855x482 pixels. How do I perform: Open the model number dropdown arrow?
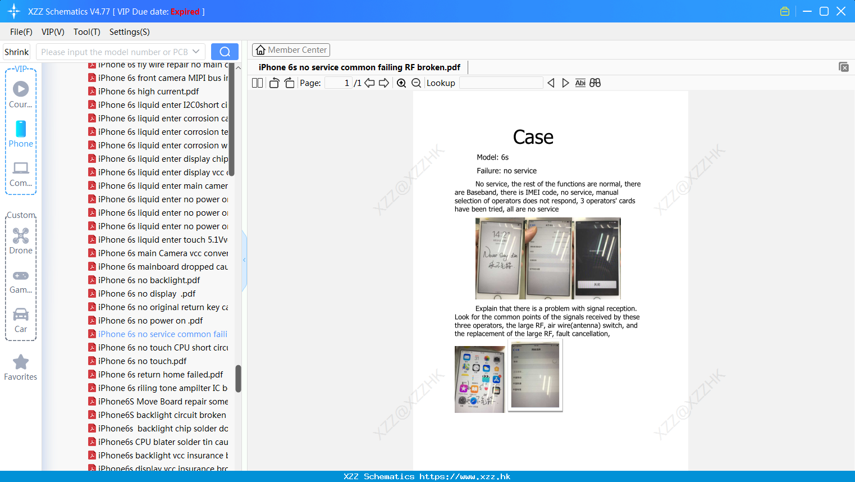pos(196,52)
